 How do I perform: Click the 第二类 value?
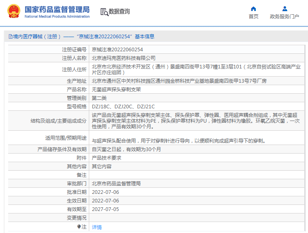[99, 98]
